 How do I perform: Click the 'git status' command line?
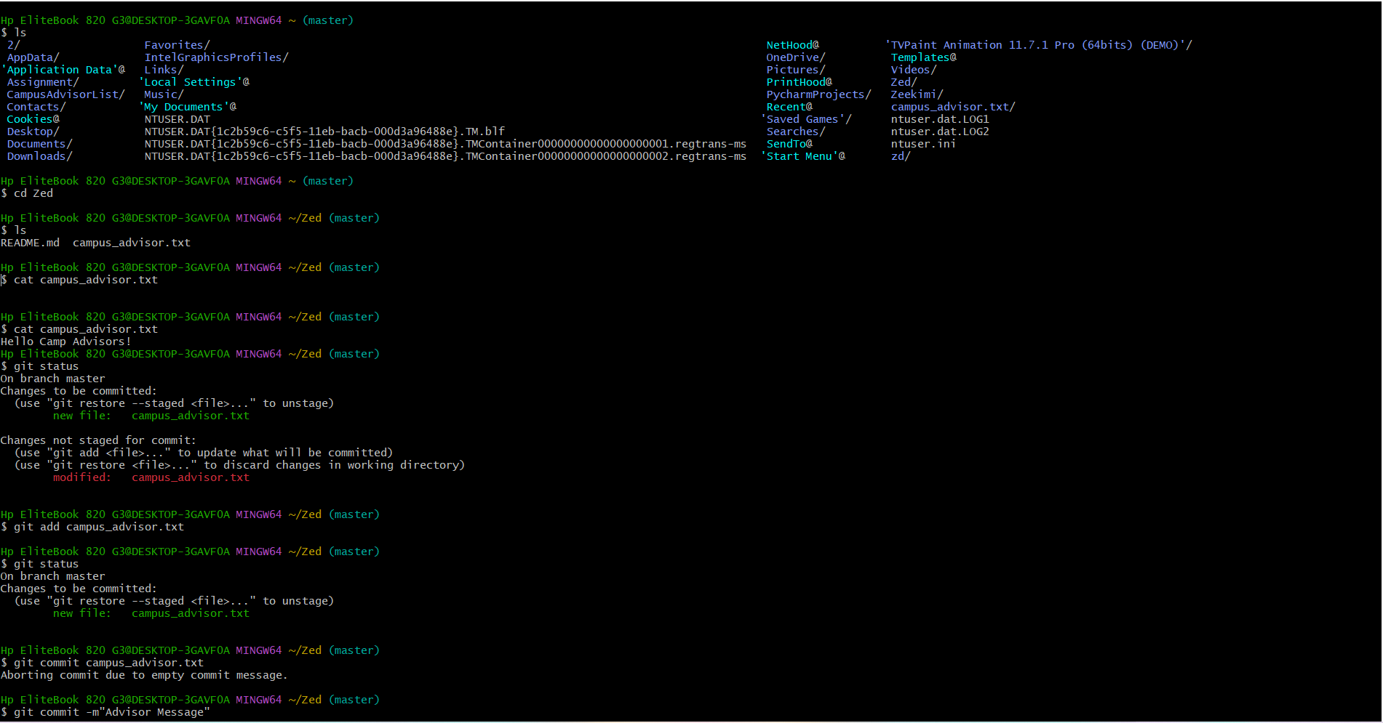47,365
